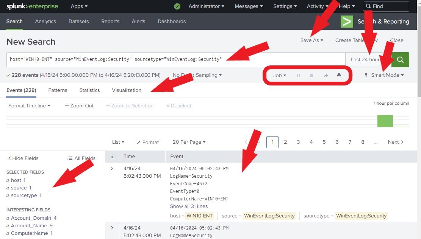The height and width of the screenshot is (239, 421).
Task: Open the Job dropdown menu
Action: [x=280, y=75]
